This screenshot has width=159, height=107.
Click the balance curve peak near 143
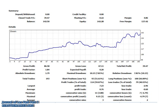pos(137,33)
